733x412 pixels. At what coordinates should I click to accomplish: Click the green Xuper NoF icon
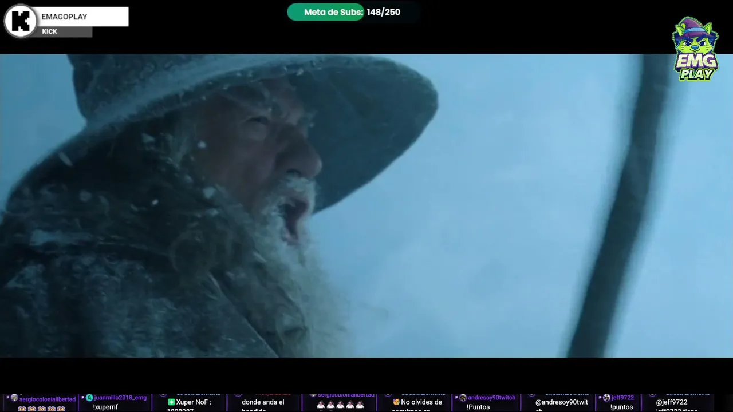tap(171, 402)
